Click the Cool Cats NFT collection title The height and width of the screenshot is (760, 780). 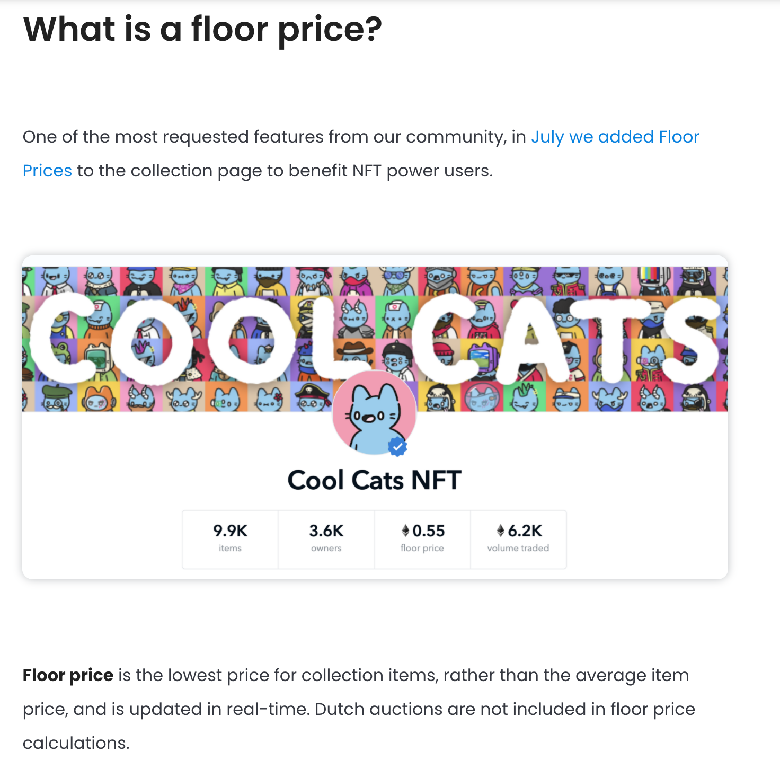(x=374, y=480)
